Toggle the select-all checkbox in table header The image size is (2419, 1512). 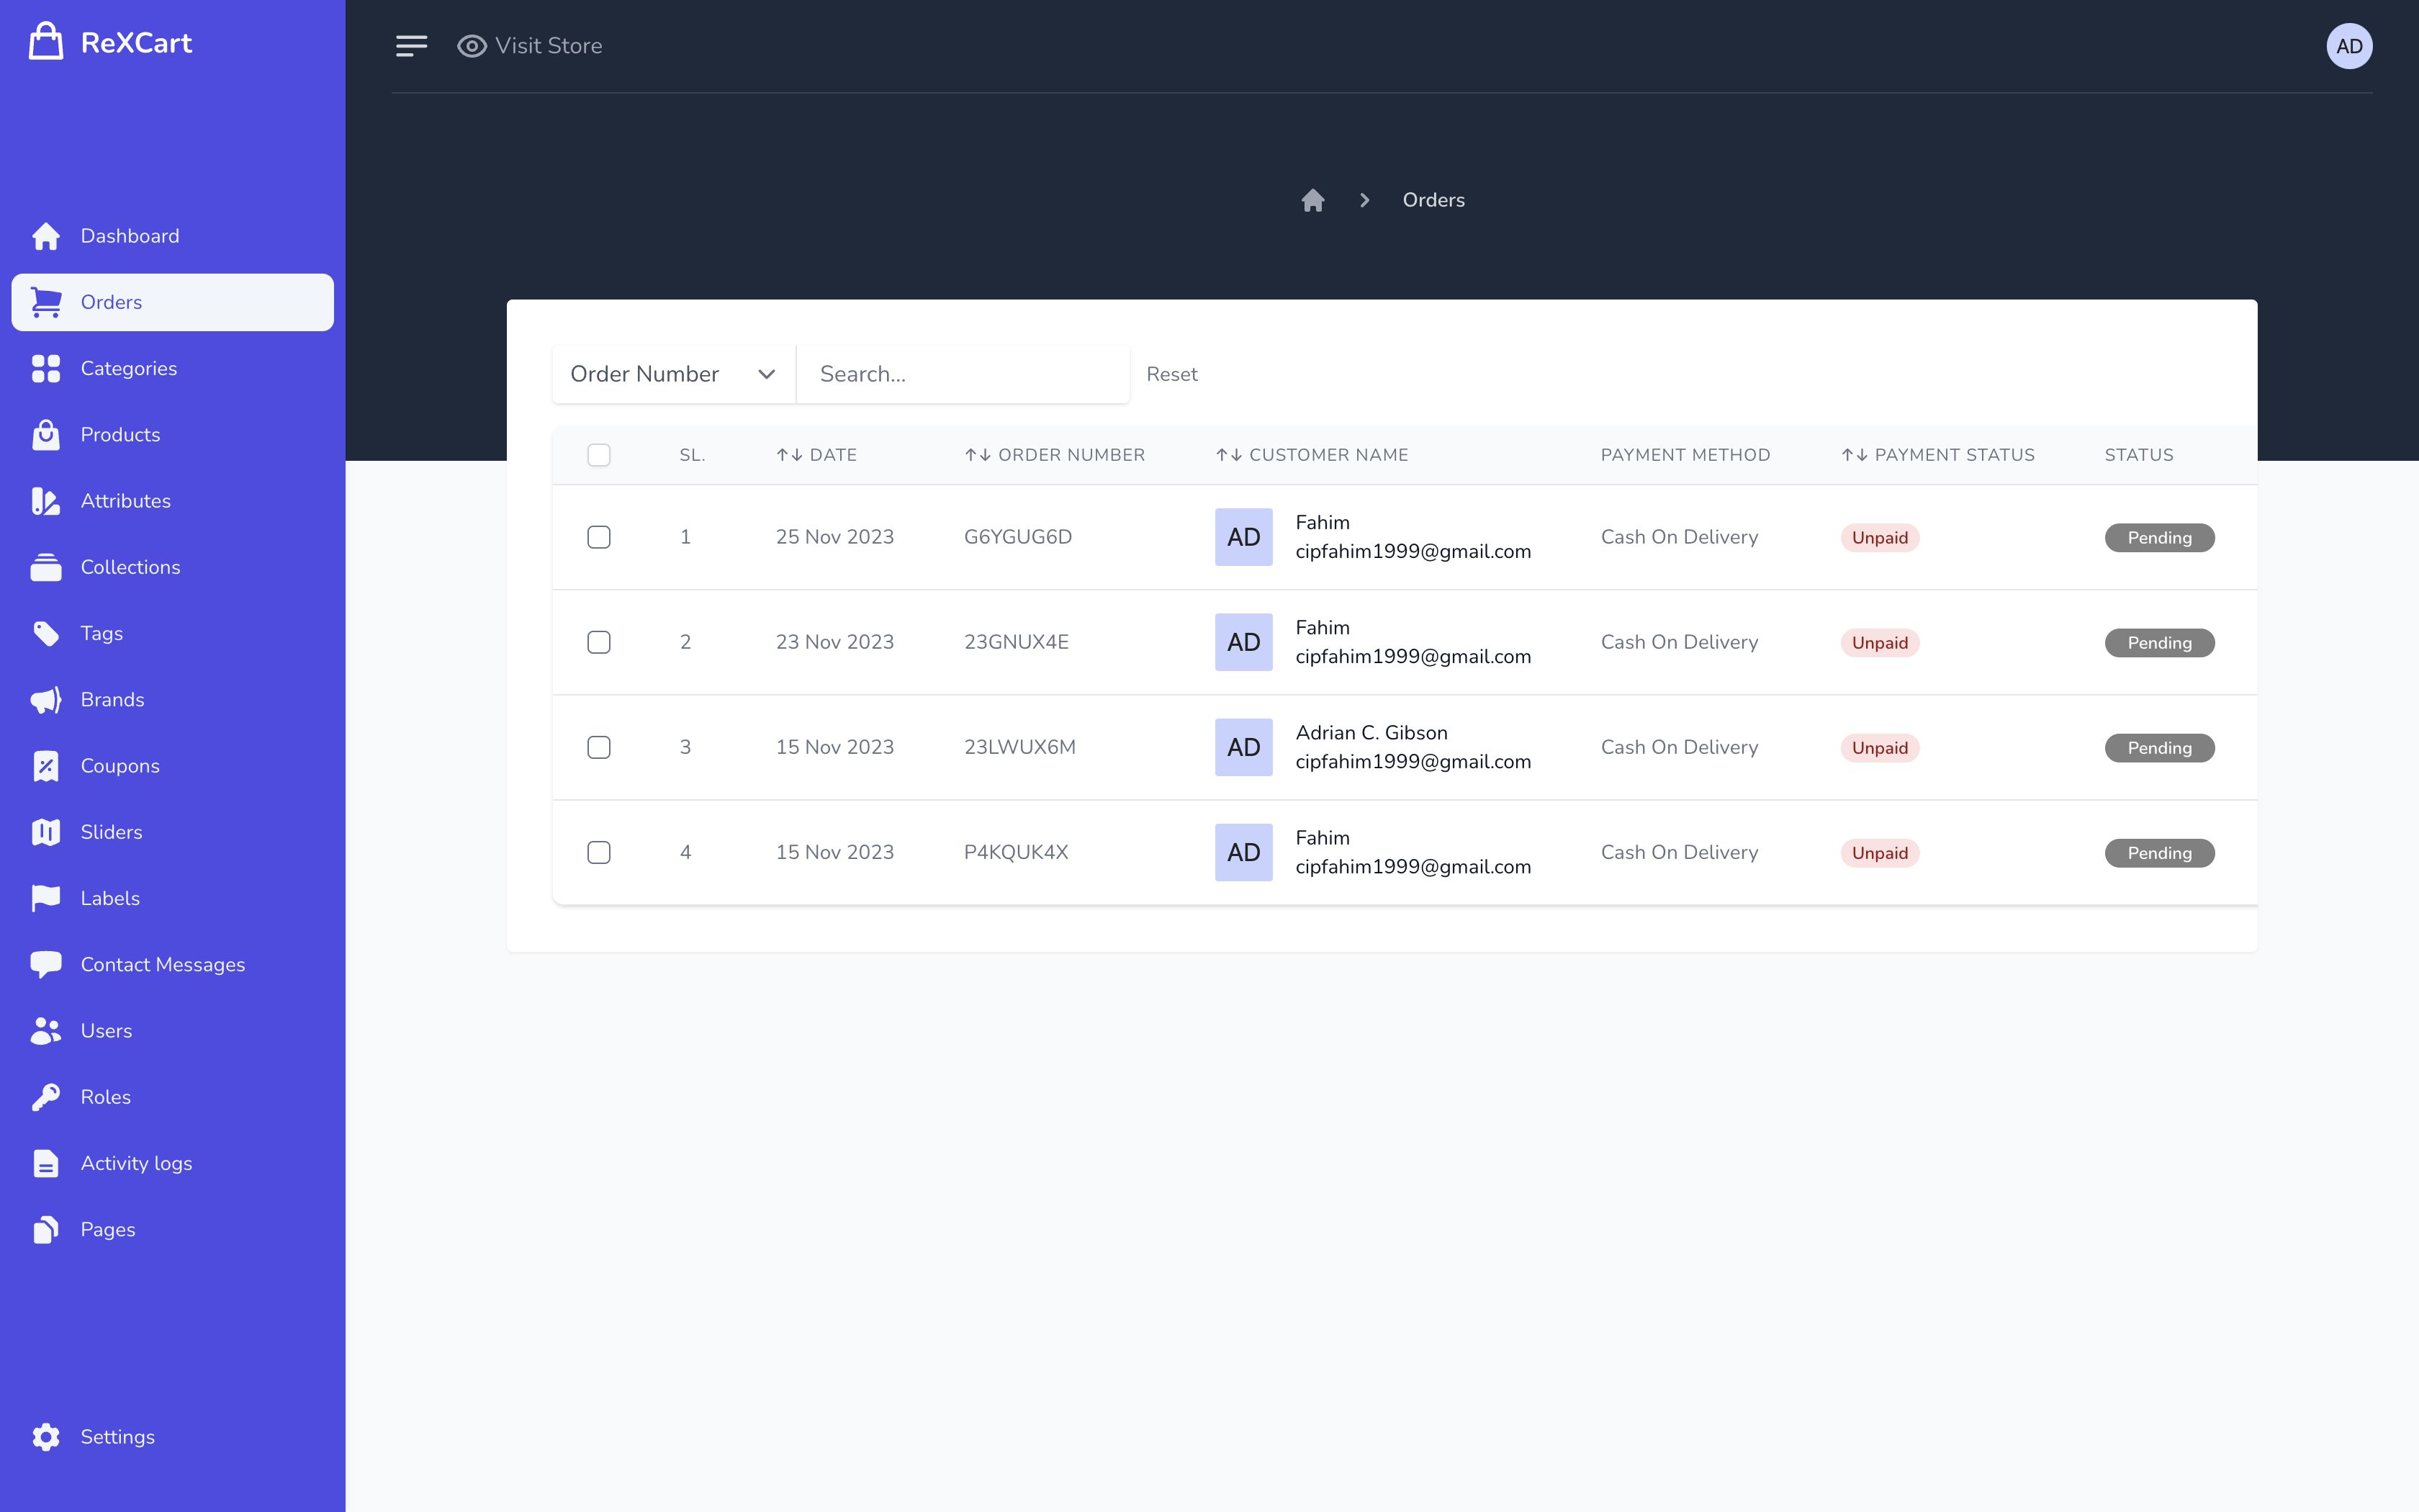[599, 455]
